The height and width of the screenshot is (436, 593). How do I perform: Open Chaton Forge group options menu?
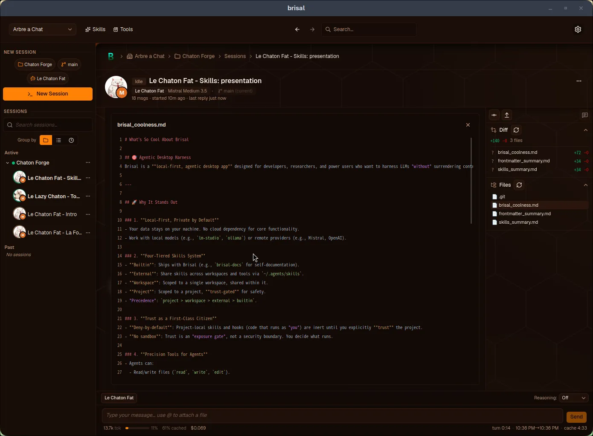click(x=88, y=163)
